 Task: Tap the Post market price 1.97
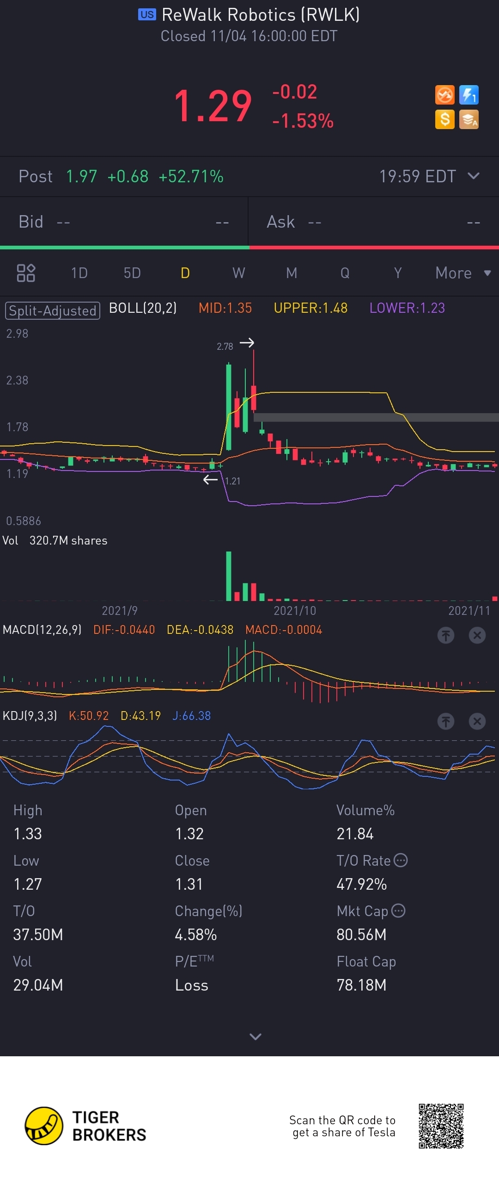(x=82, y=176)
